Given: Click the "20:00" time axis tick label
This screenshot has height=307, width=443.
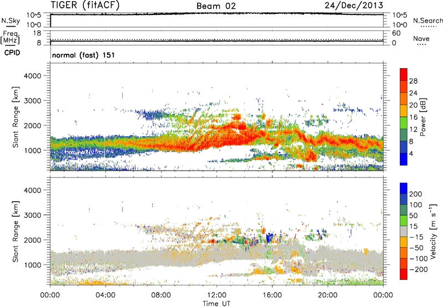Looking at the screenshot, I should pyautogui.click(x=328, y=295).
